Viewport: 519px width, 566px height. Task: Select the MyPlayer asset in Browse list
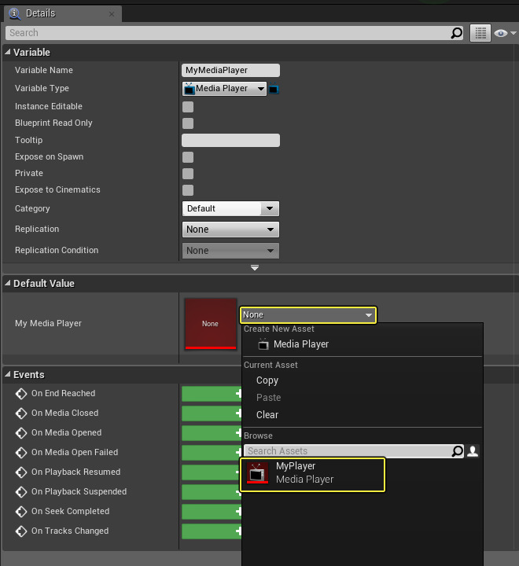[x=314, y=473]
